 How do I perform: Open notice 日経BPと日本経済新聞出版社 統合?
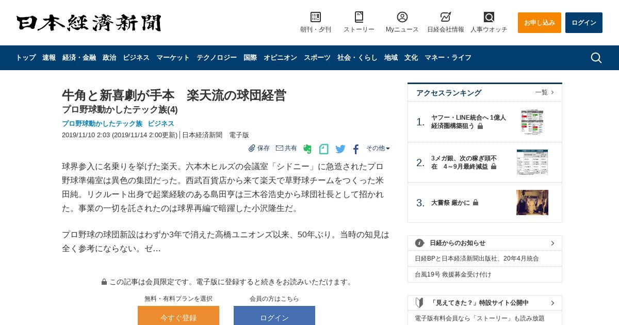(x=477, y=258)
